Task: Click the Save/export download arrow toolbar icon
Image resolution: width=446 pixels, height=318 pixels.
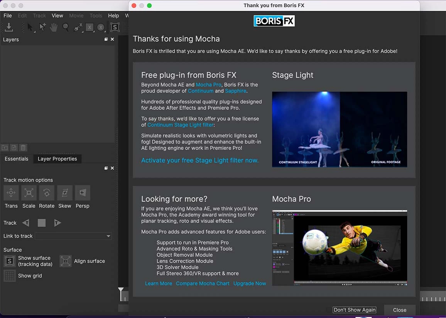Action: tap(9, 27)
